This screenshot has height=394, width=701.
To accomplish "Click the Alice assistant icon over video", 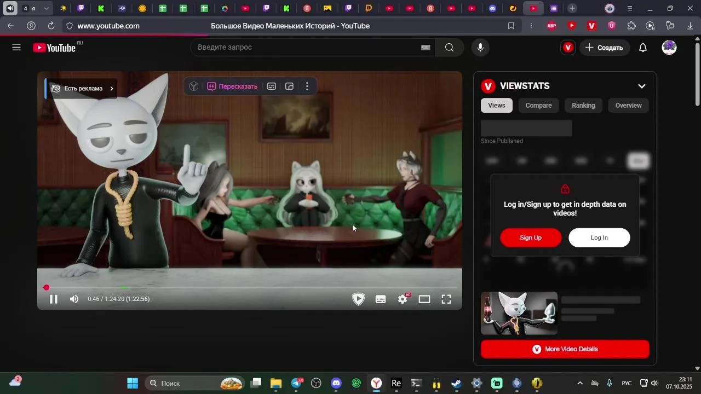I will click(193, 86).
